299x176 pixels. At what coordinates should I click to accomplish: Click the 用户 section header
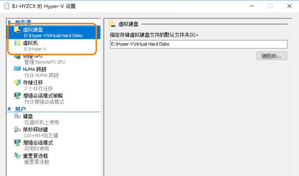coord(20,109)
